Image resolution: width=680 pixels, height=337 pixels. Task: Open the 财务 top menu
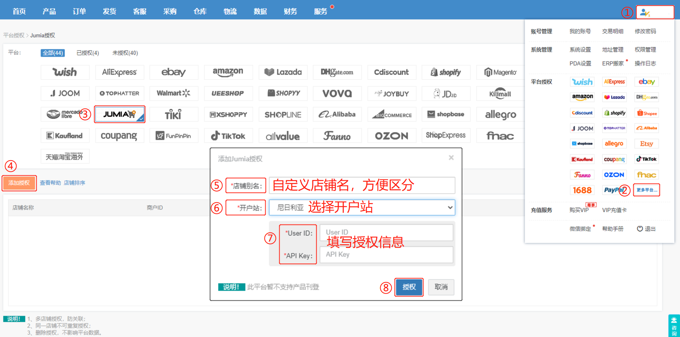290,11
